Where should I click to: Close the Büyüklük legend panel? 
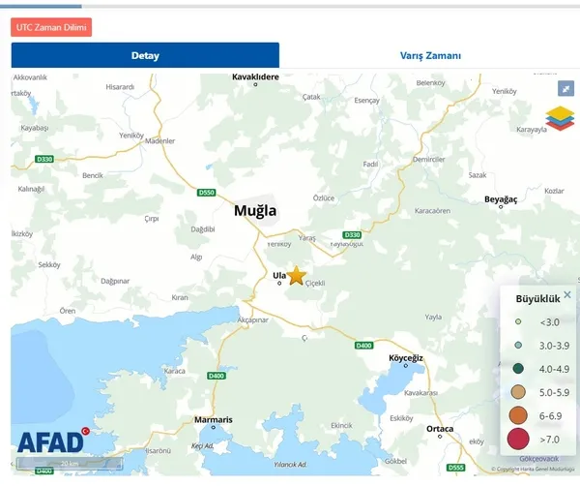pos(567,295)
